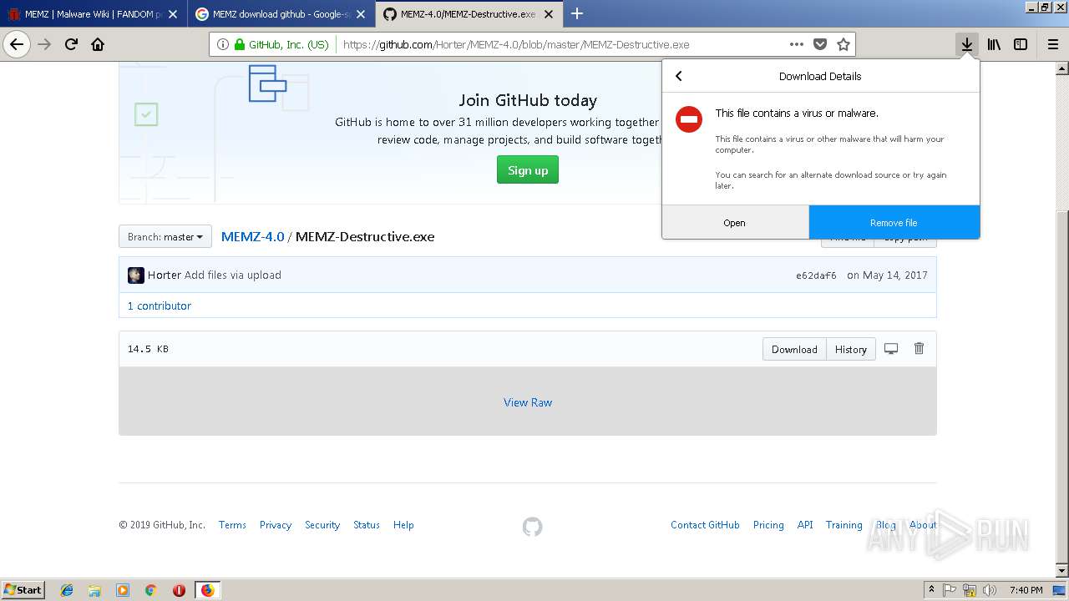Open the browser home page

pyautogui.click(x=98, y=44)
